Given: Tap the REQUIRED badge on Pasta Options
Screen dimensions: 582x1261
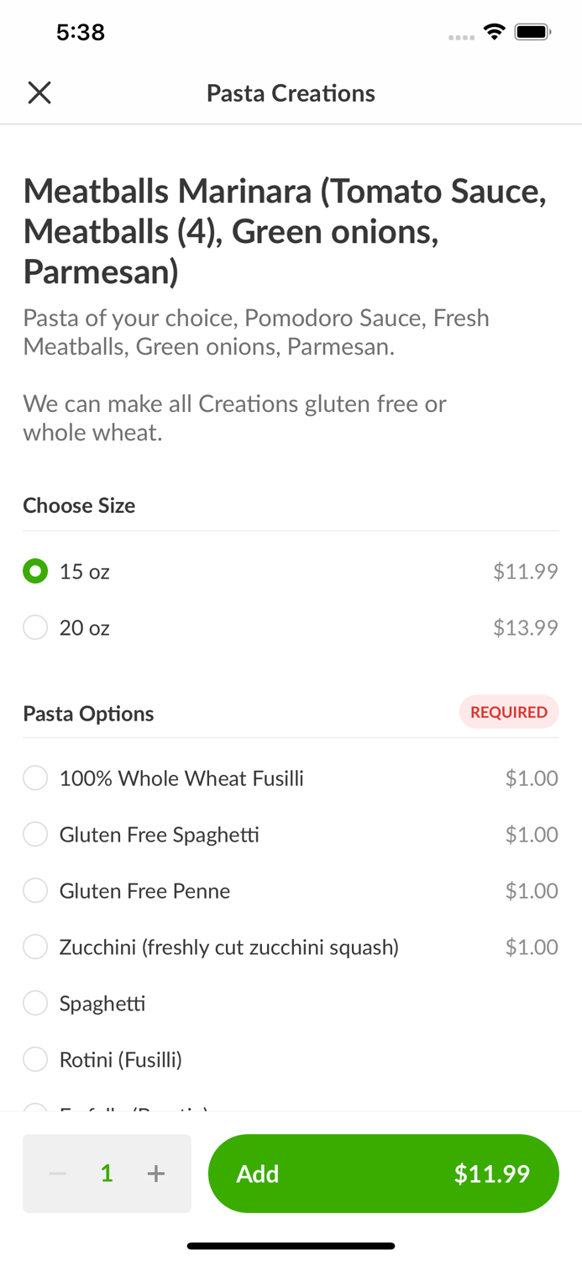Looking at the screenshot, I should point(509,712).
